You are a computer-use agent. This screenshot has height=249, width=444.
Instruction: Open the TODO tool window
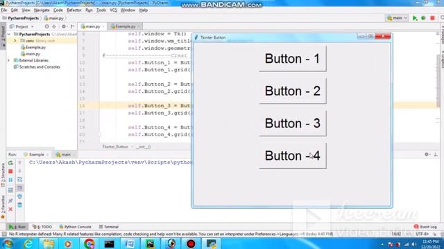click(42, 227)
